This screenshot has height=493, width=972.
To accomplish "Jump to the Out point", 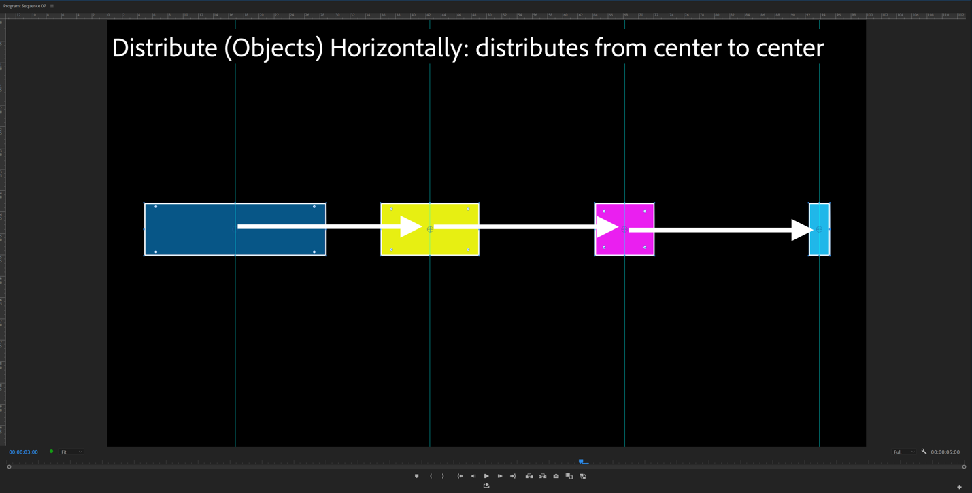I will point(513,476).
